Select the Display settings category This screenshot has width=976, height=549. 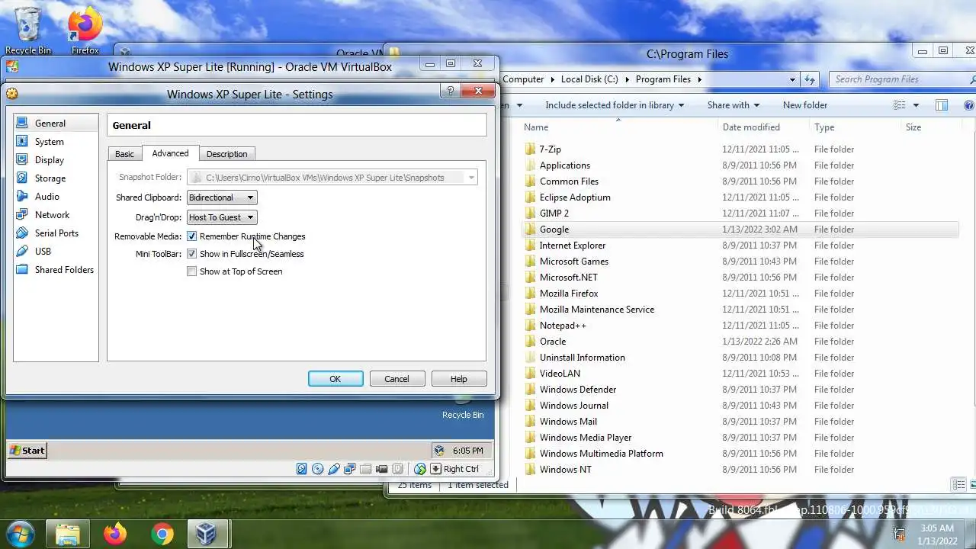56,160
